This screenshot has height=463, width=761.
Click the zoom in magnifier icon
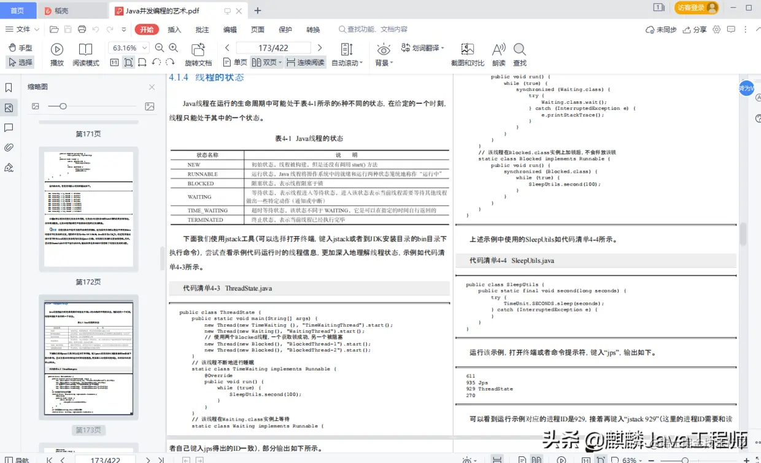pyautogui.click(x=174, y=48)
